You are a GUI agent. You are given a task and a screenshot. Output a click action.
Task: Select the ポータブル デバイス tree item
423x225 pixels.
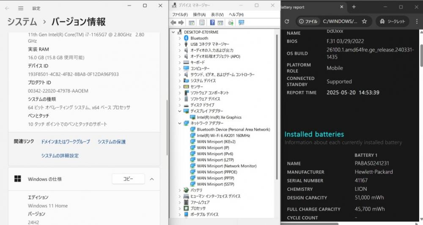point(204,214)
